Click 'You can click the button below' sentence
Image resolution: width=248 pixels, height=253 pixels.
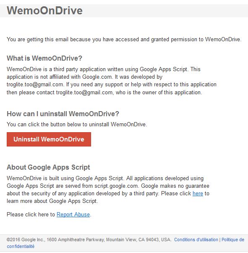point(77,125)
